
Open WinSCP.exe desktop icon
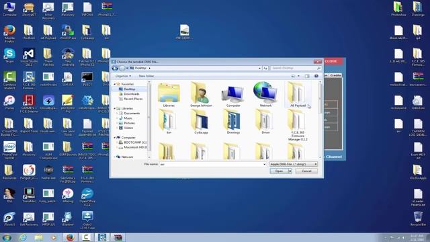point(68,32)
